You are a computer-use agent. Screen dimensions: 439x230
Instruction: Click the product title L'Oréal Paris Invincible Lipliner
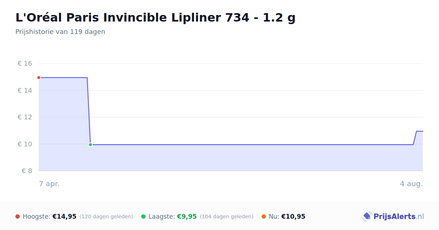[155, 18]
